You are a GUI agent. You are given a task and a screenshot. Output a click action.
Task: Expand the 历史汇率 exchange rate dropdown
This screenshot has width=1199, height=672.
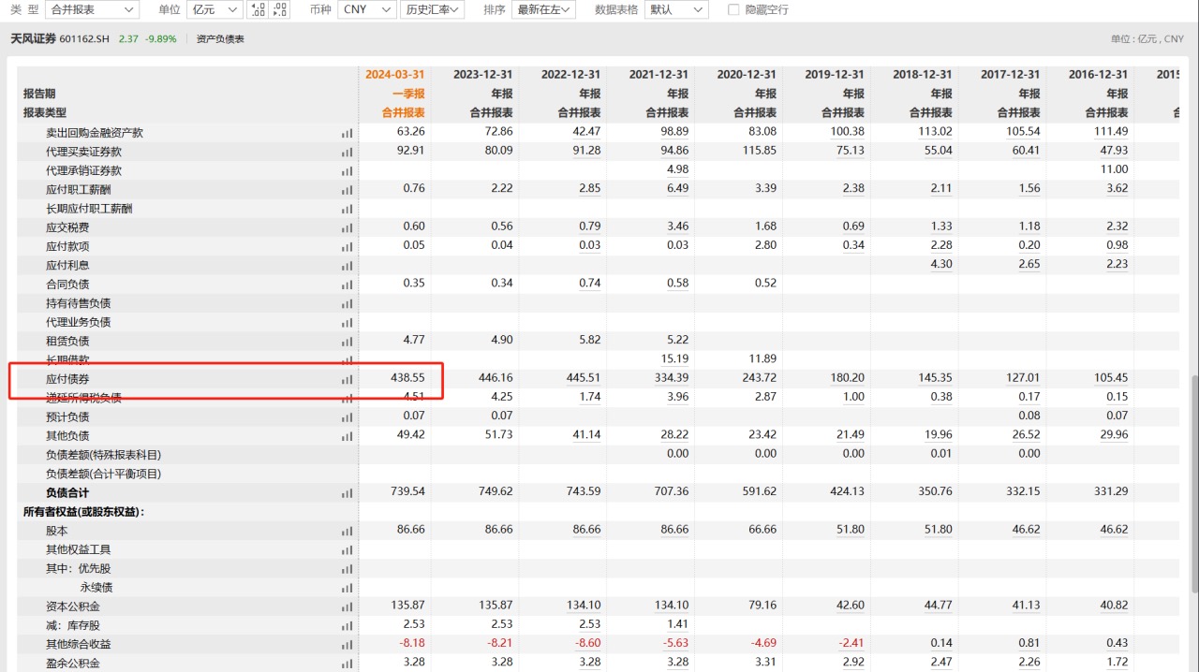tap(432, 9)
